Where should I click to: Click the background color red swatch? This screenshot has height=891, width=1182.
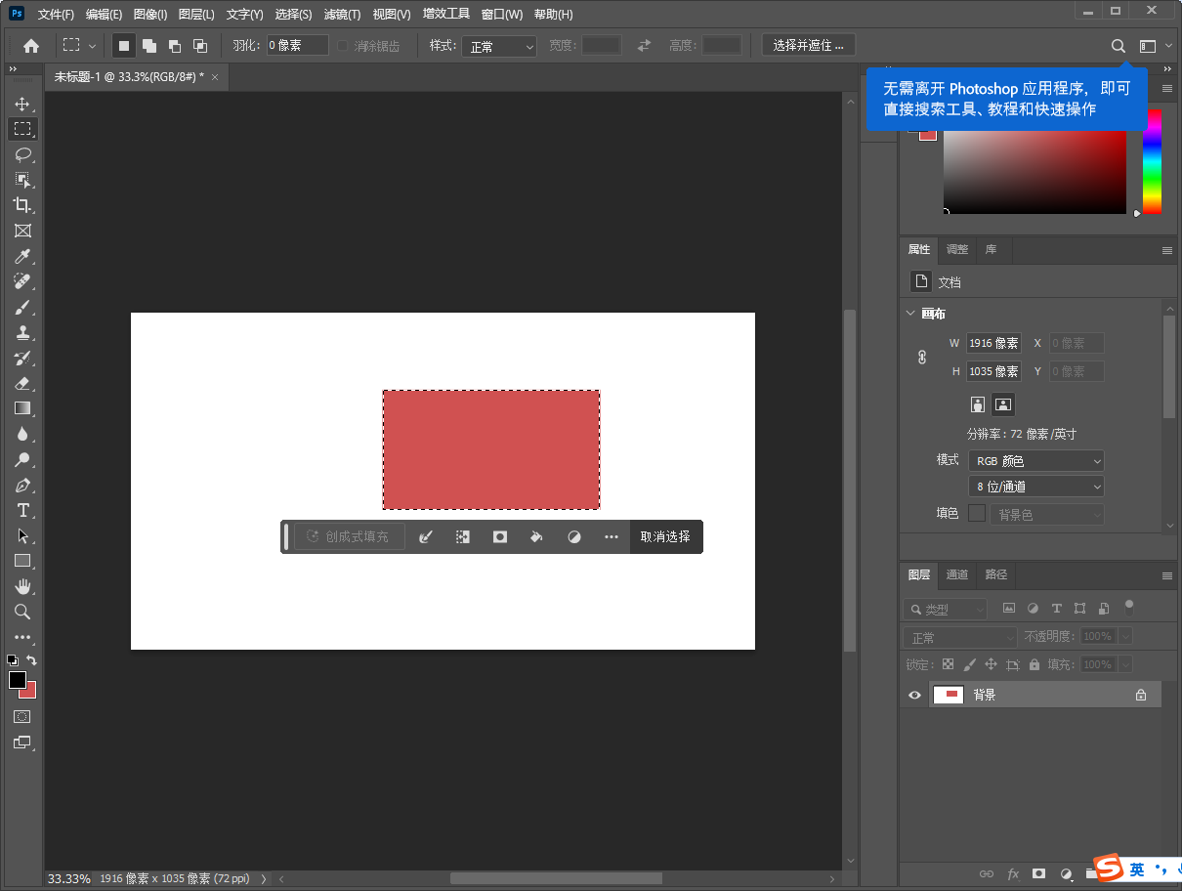point(30,693)
